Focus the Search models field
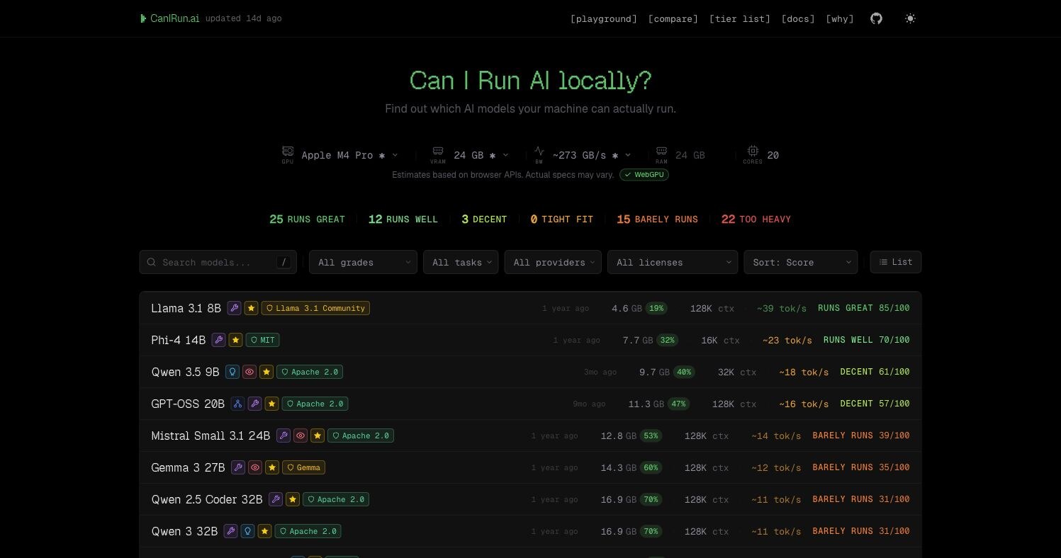This screenshot has height=558, width=1061. click(218, 262)
